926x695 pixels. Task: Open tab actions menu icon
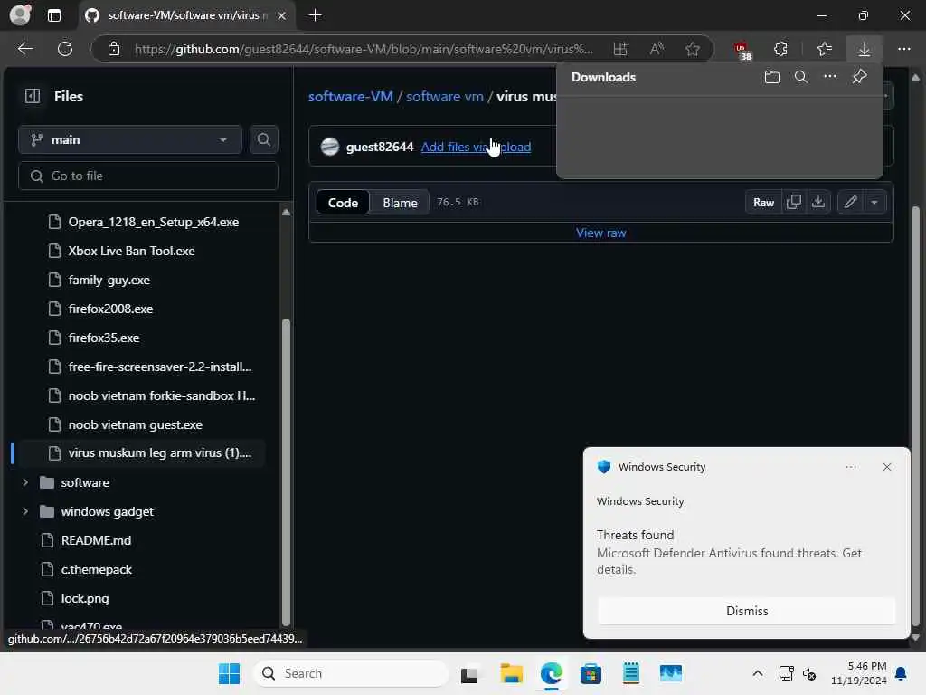(x=53, y=15)
